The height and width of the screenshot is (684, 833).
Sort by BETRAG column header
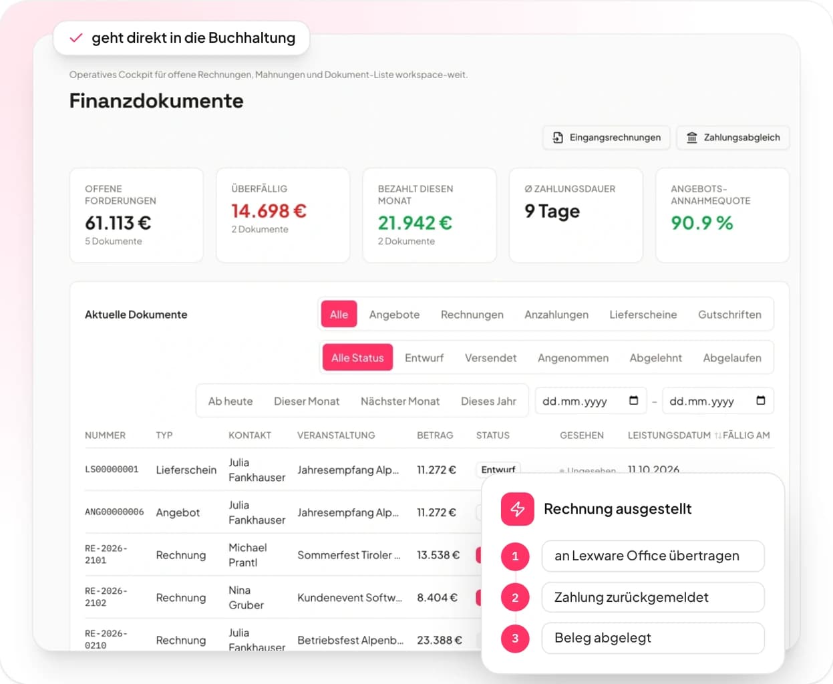435,436
